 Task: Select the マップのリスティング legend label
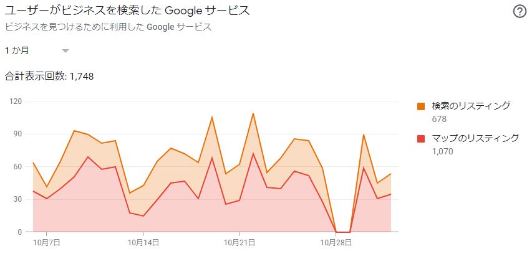pos(475,138)
